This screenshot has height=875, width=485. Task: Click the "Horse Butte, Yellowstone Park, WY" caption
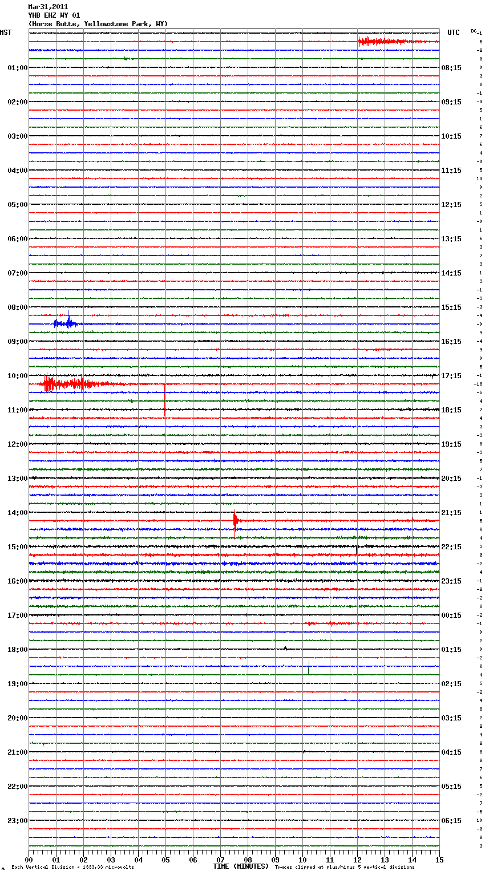click(98, 24)
